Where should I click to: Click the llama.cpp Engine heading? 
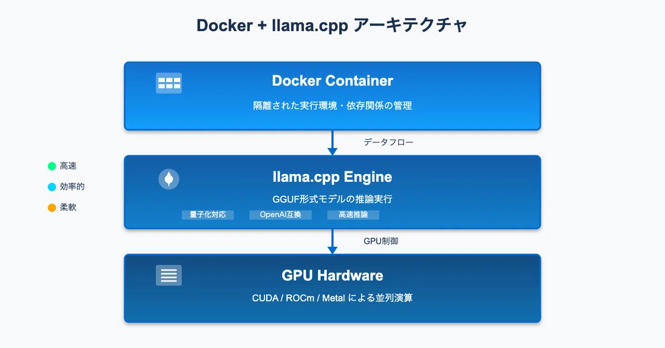click(x=332, y=177)
